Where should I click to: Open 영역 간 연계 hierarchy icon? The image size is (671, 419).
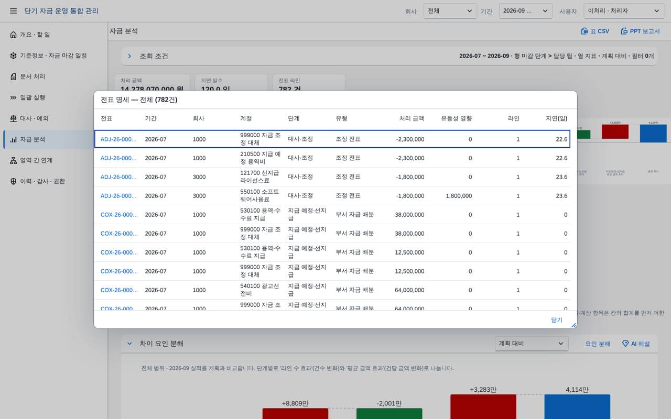[14, 160]
